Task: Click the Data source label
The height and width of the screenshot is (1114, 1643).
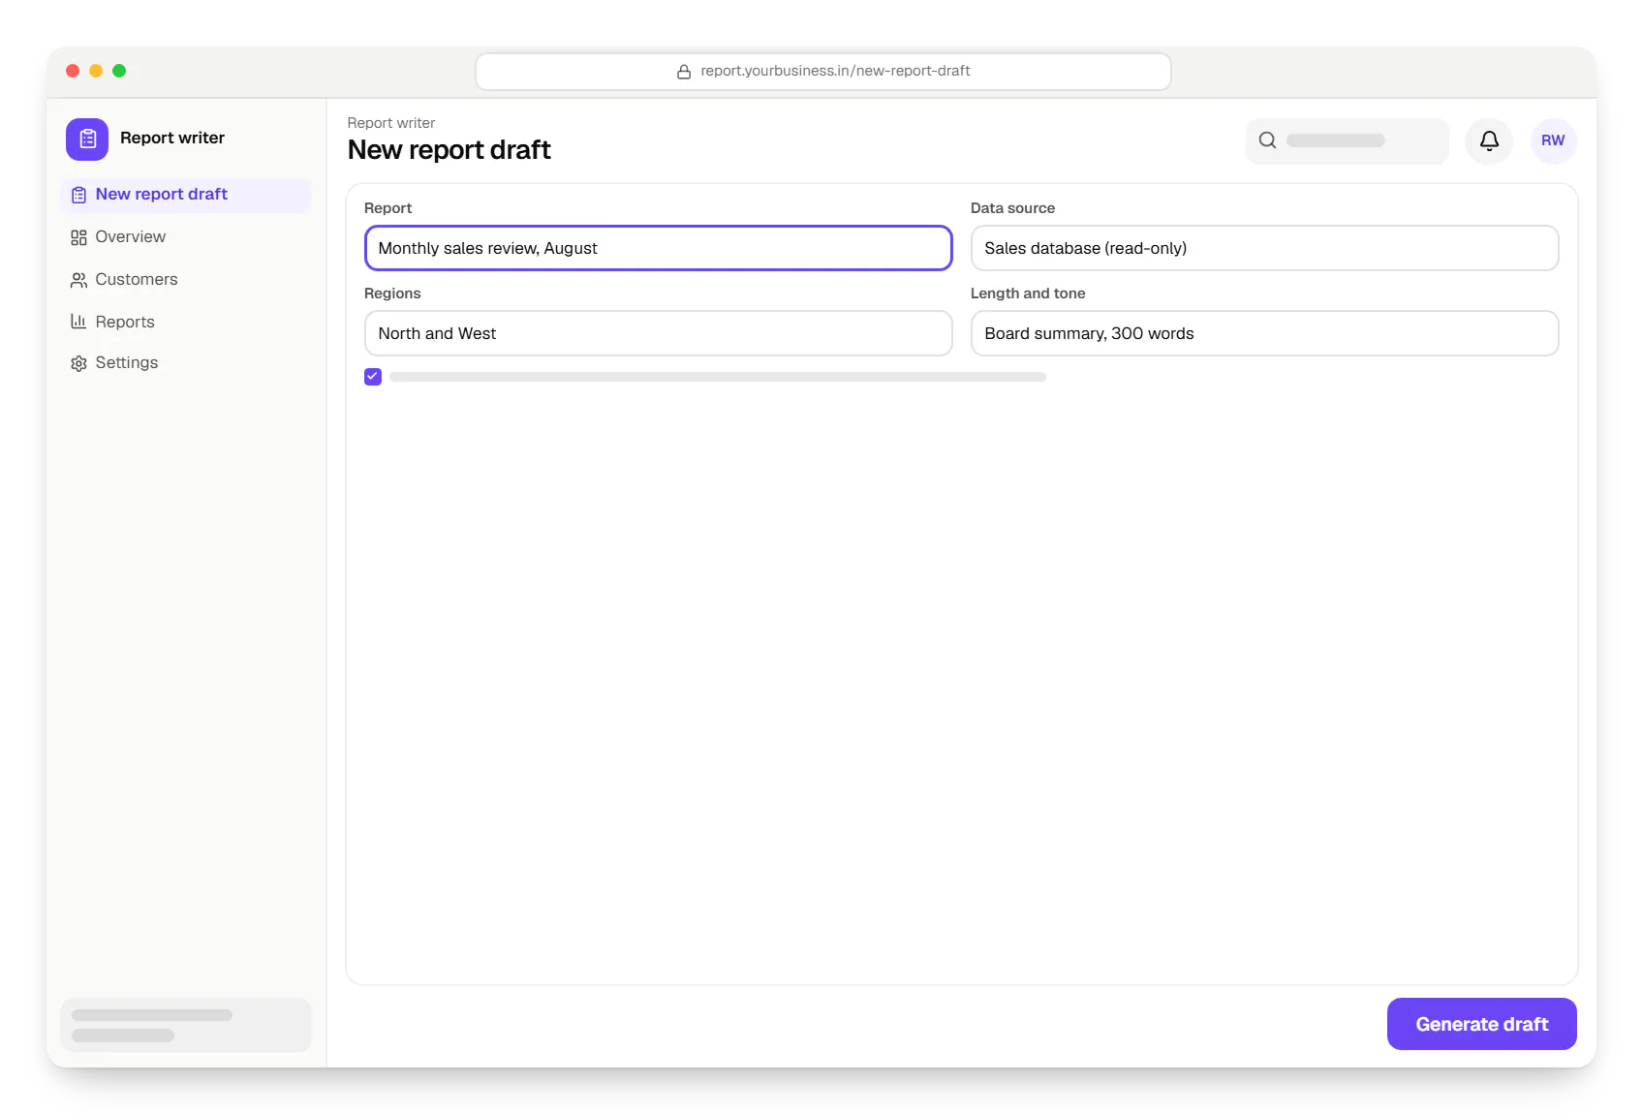Action: coord(1013,208)
